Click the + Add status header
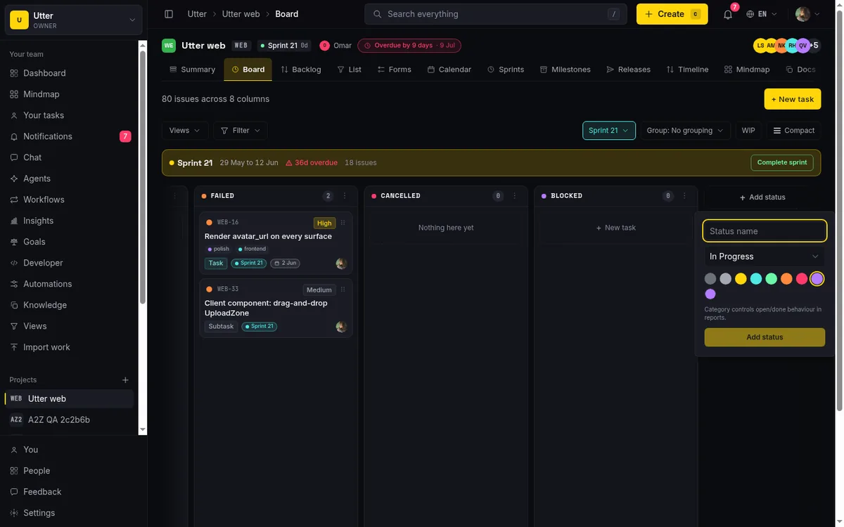The height and width of the screenshot is (527, 844). coord(762,197)
